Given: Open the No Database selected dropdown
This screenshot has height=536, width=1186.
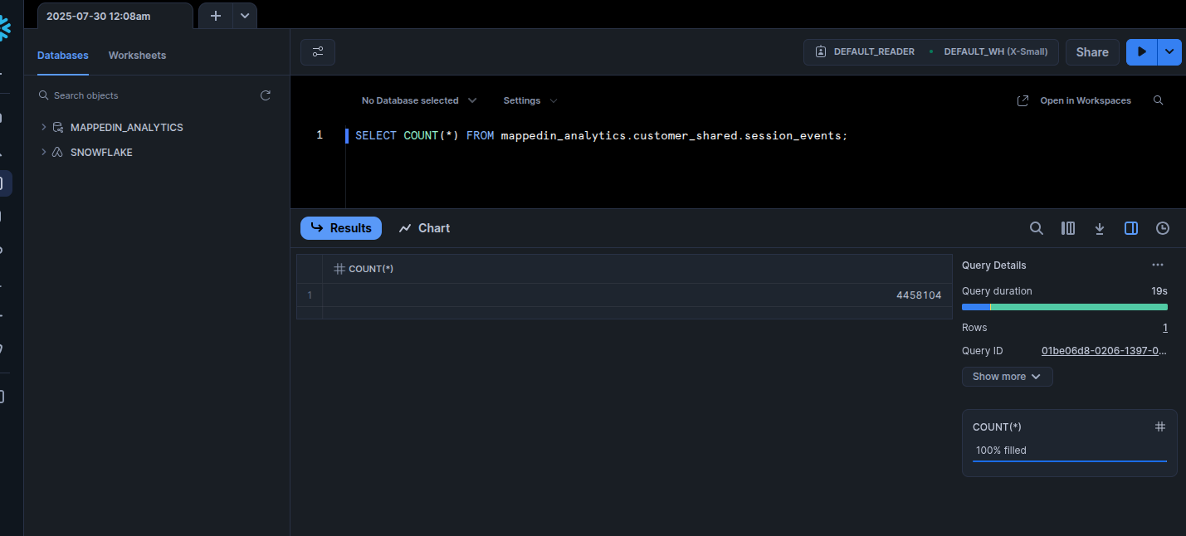Looking at the screenshot, I should pos(419,100).
